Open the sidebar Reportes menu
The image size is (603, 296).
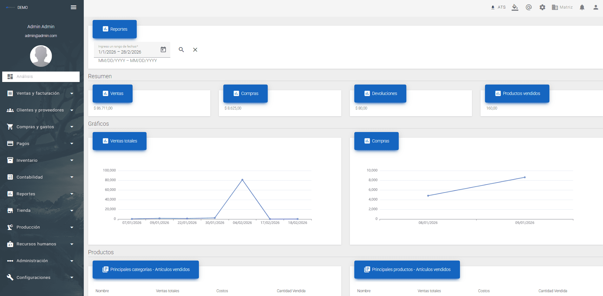point(41,194)
